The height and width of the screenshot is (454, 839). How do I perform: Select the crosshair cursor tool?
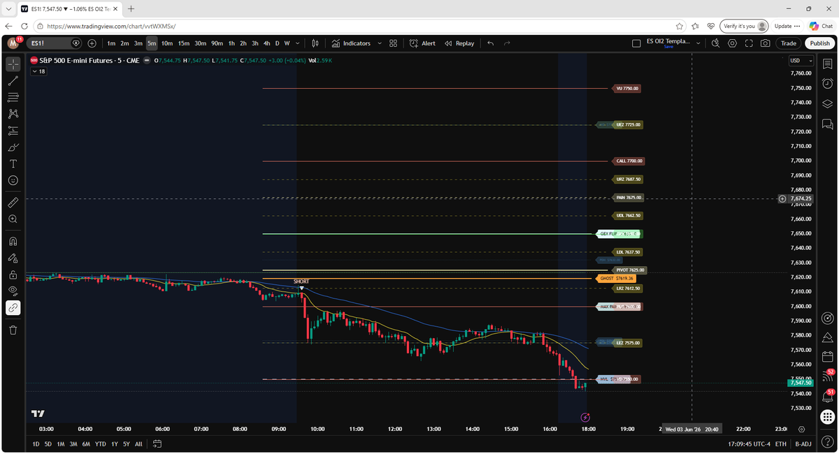(x=13, y=64)
